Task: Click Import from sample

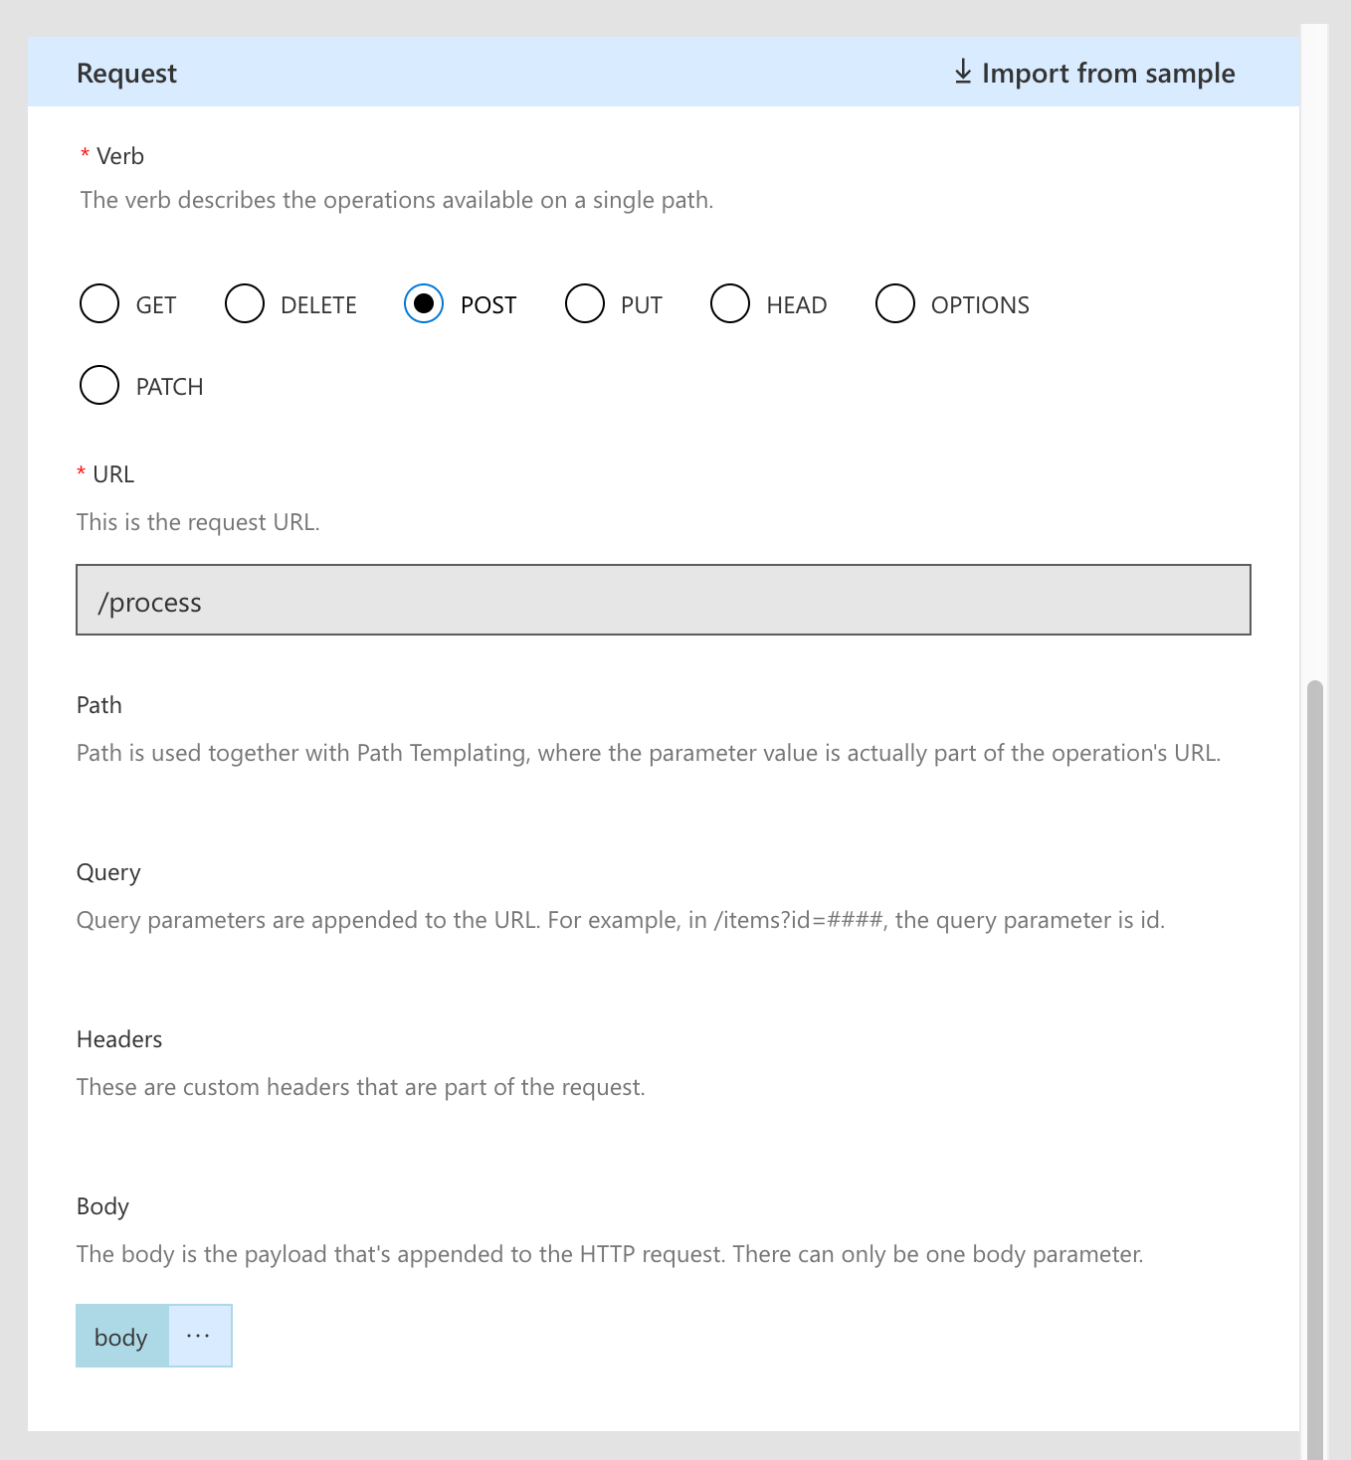Action: point(1108,73)
